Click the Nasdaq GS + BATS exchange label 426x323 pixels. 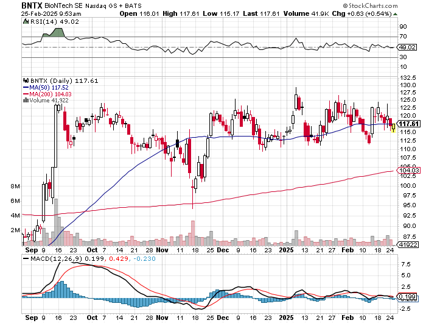113,5
